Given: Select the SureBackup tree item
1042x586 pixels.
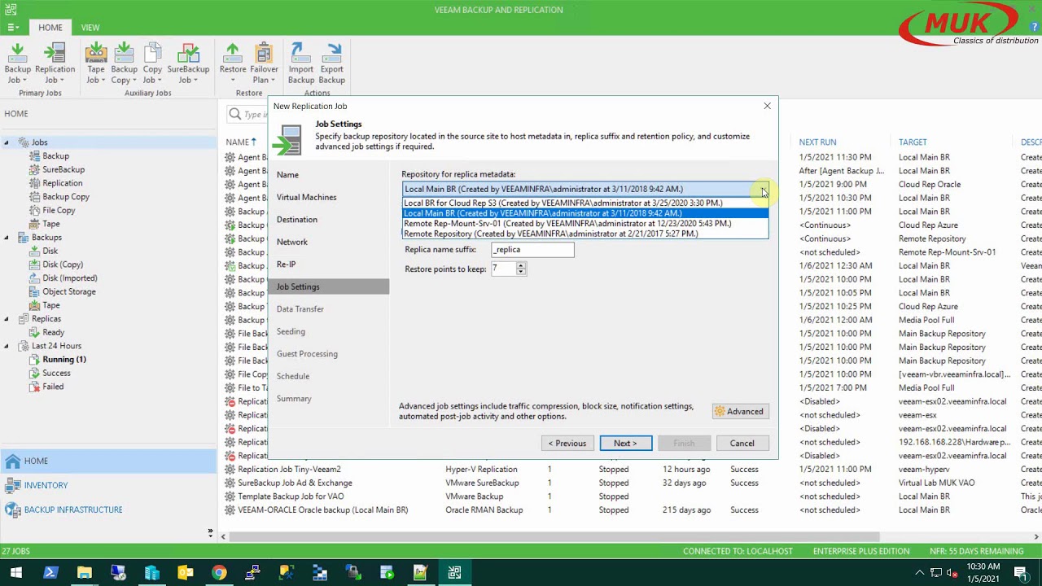Looking at the screenshot, I should [63, 169].
